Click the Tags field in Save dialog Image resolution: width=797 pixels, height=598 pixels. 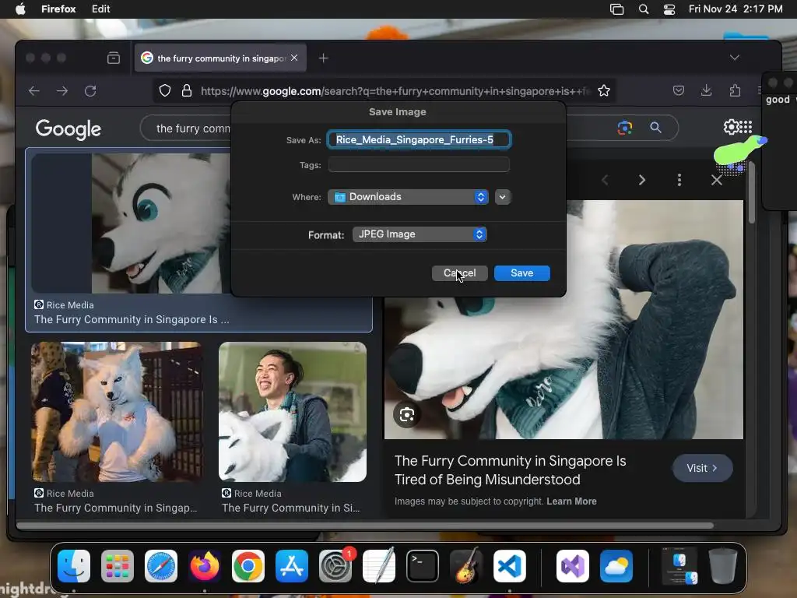419,165
